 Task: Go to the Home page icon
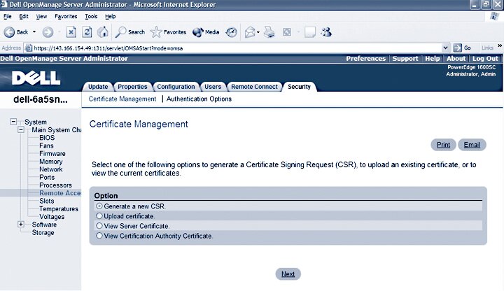pyautogui.click(x=103, y=32)
